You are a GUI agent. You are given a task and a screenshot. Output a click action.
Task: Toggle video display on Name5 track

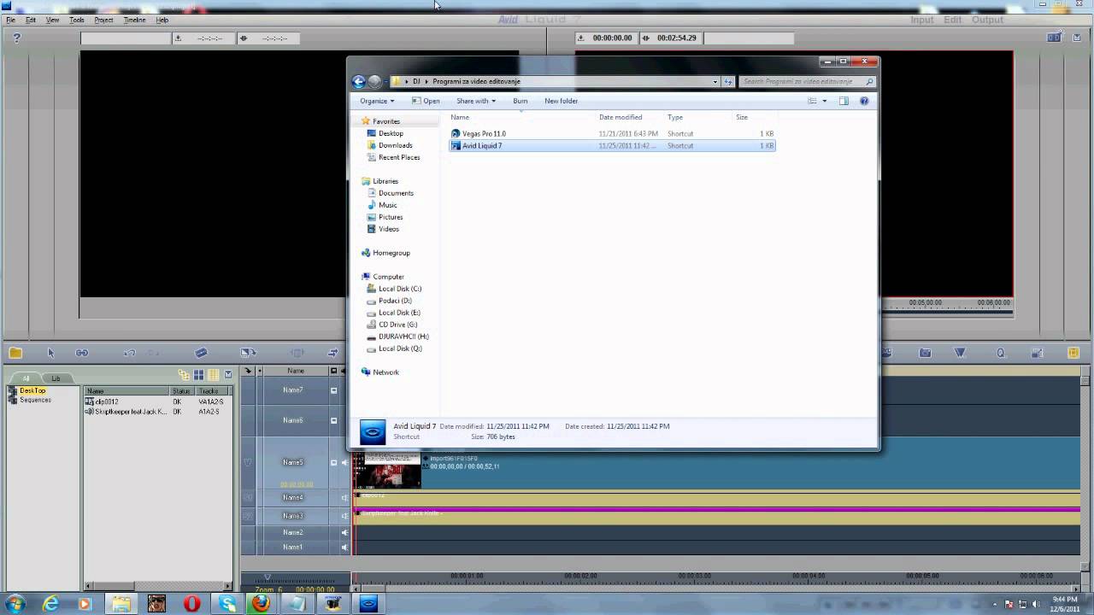coord(334,462)
